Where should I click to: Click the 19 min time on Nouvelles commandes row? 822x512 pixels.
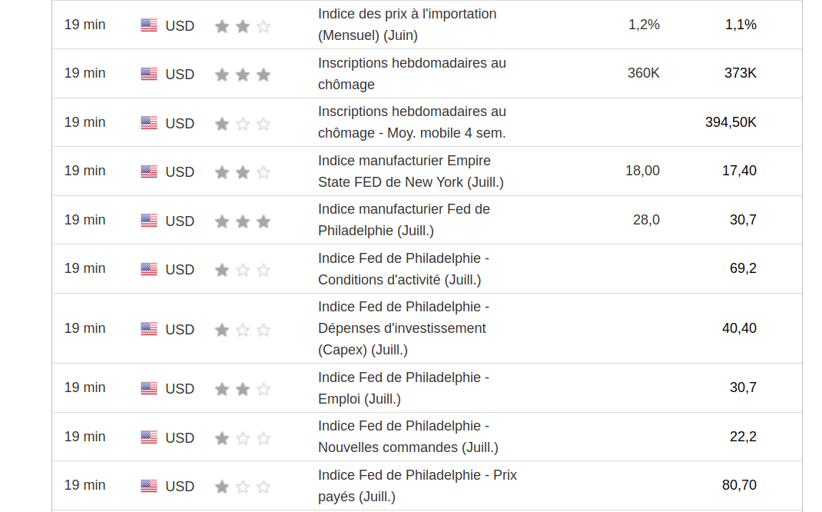[85, 437]
